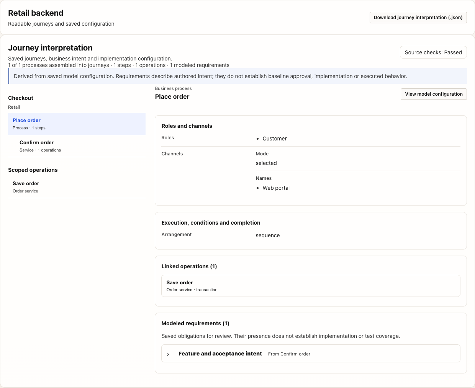The image size is (475, 388).
Task: Click Linked operations (1) heading
Action: (189, 266)
